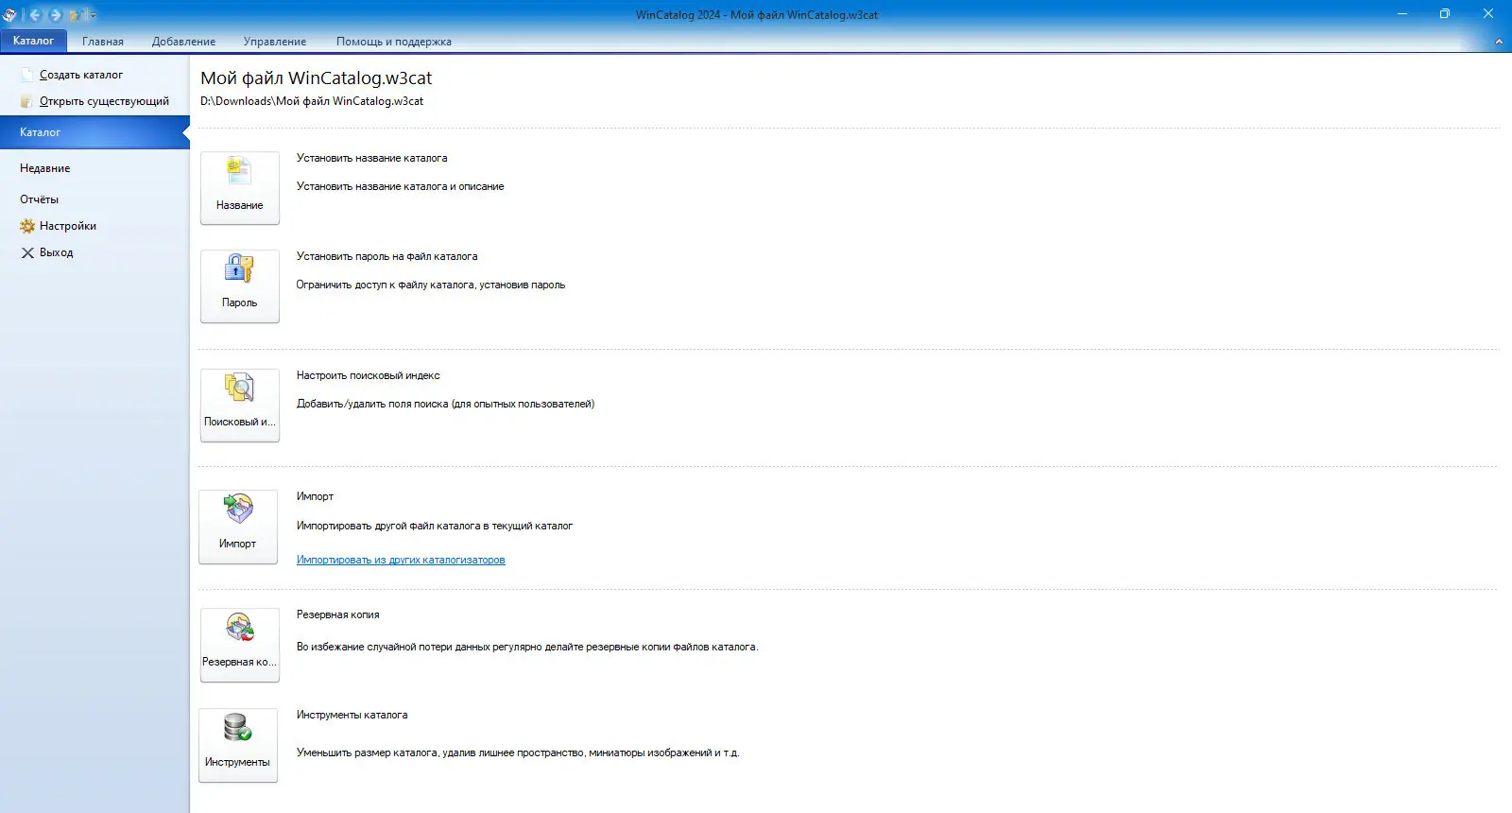The width and height of the screenshot is (1512, 813).
Task: Open the Отчёты sidebar section
Action: [40, 199]
